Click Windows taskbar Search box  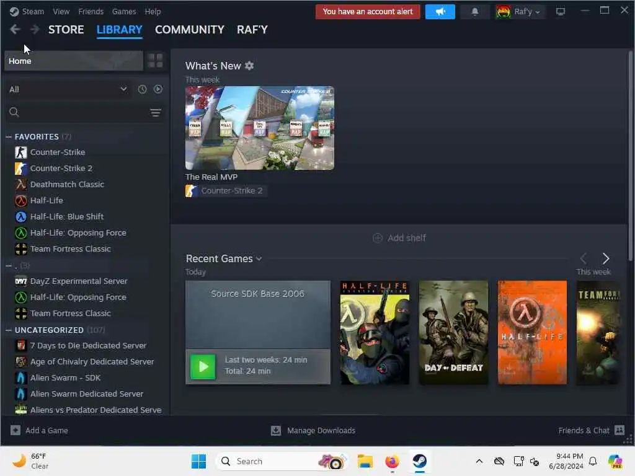[x=282, y=461]
